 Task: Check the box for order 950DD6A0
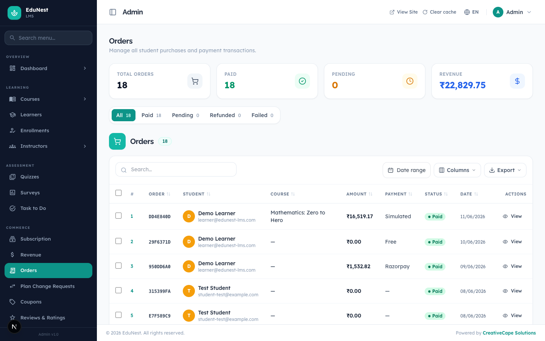(x=118, y=266)
